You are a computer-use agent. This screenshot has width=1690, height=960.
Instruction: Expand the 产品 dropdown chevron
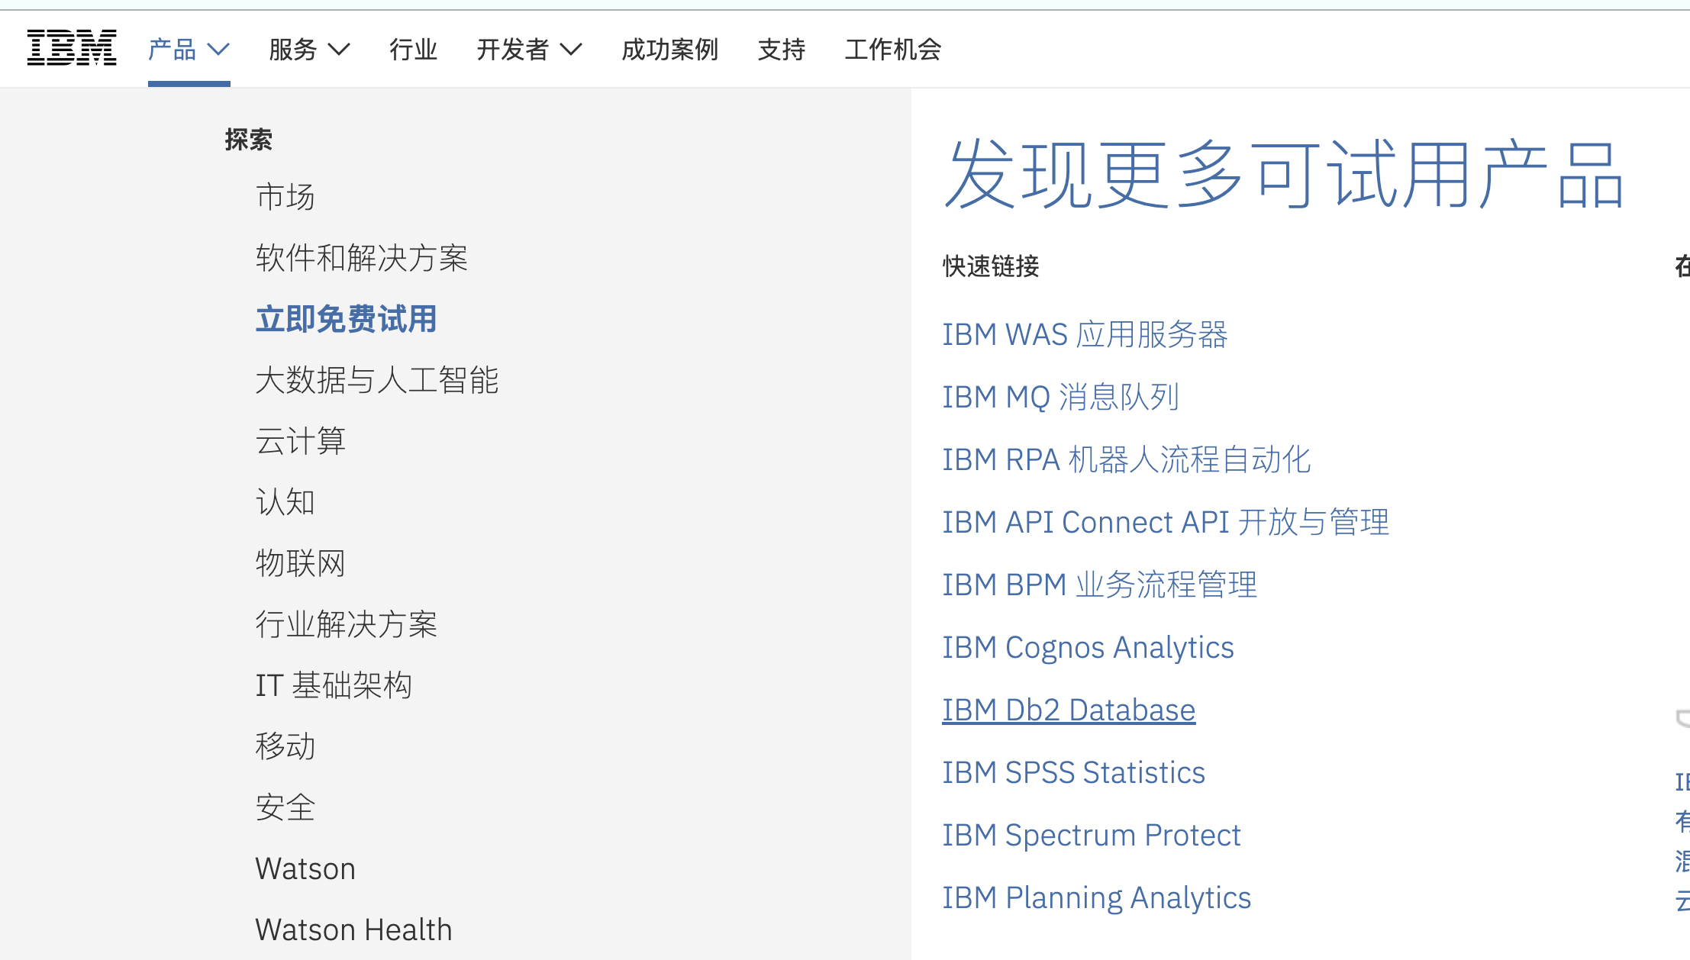click(x=218, y=50)
